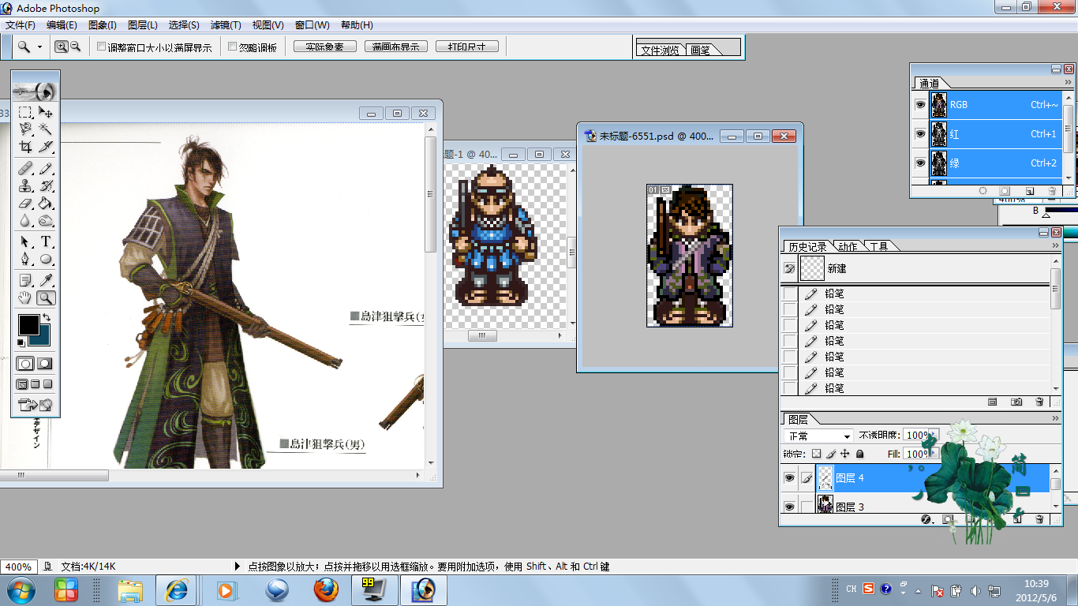The height and width of the screenshot is (606, 1078).
Task: Click the swap foreground/background colors arrow
Action: (x=46, y=317)
